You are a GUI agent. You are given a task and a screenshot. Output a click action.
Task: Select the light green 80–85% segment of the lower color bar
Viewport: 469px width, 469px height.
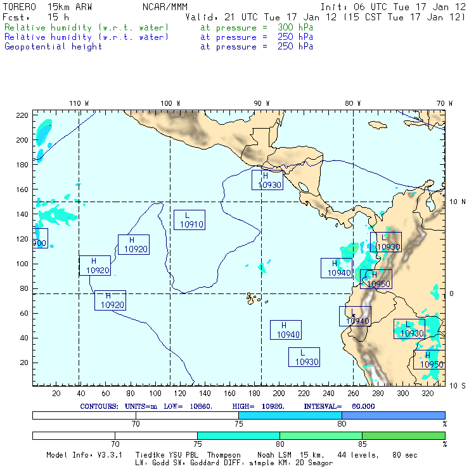321,435
